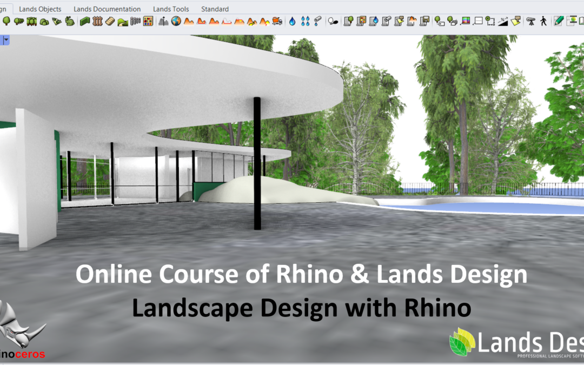The width and height of the screenshot is (584, 365).
Task: Select the irrigation pipe icon
Action: [x=318, y=21]
